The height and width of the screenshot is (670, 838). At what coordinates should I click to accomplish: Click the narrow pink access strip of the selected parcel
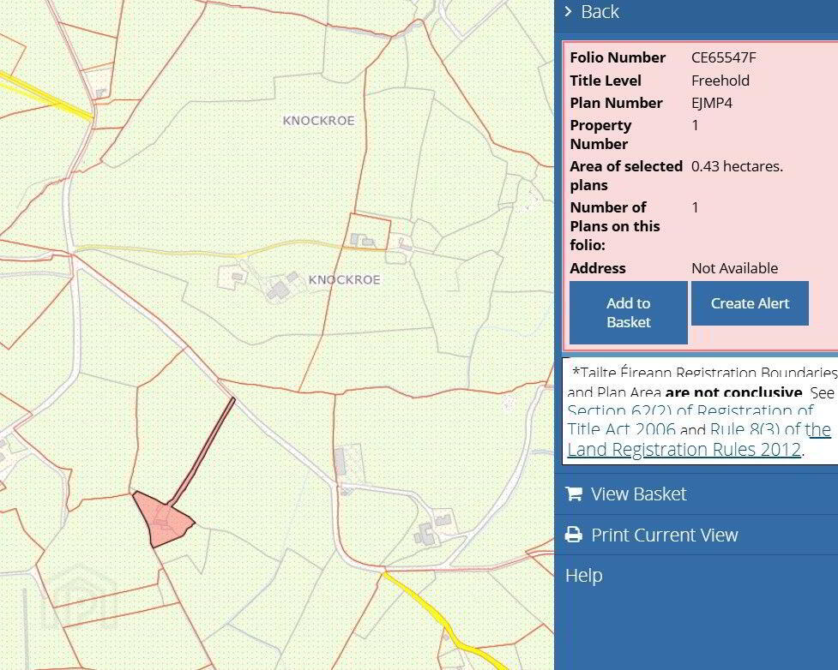(202, 451)
